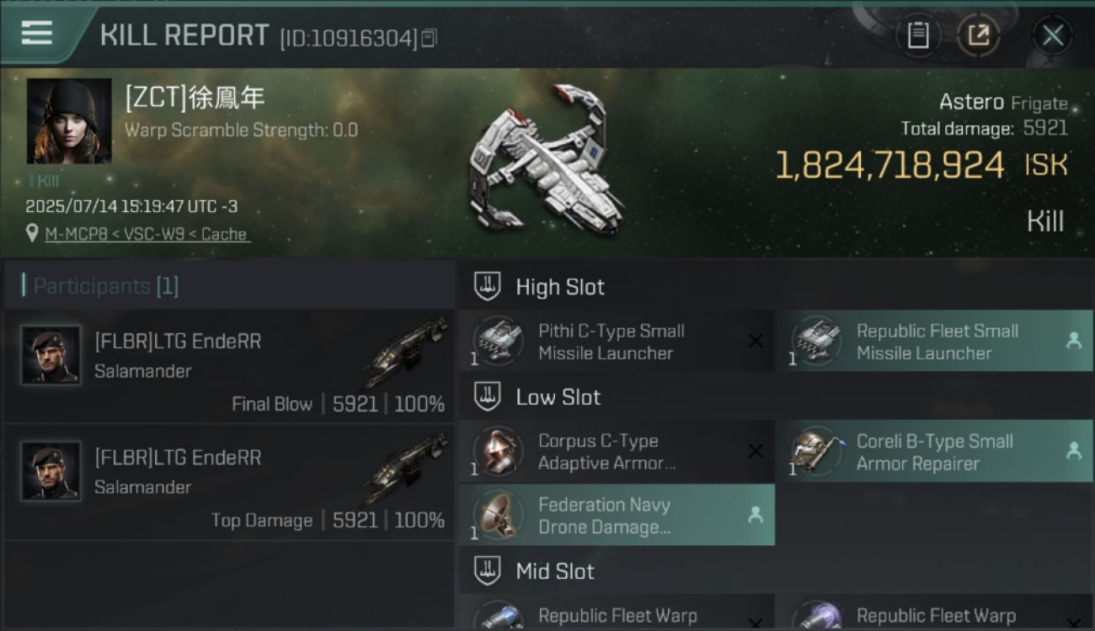Click the Mid Slot section icon

click(488, 571)
